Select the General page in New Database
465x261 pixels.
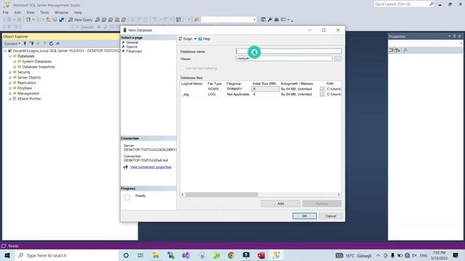(x=132, y=42)
